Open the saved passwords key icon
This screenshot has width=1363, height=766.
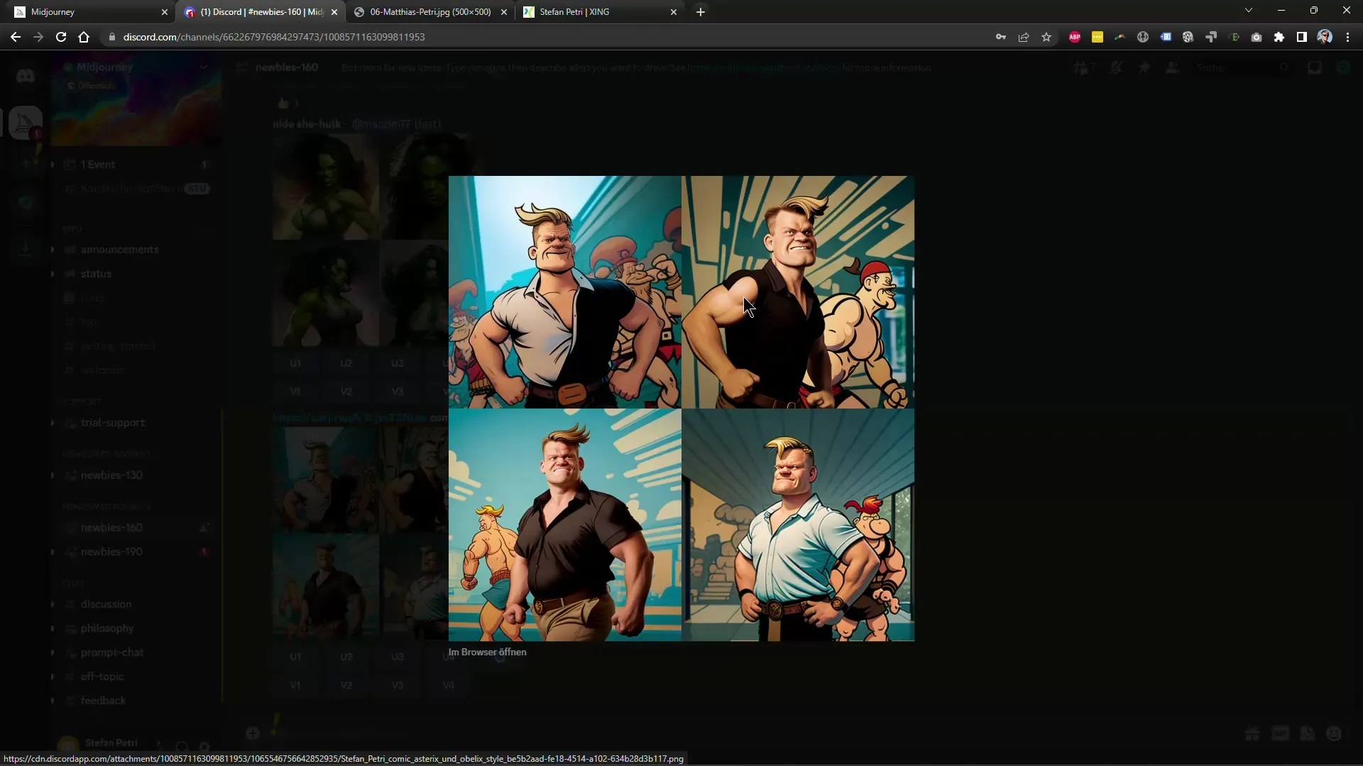1001,37
